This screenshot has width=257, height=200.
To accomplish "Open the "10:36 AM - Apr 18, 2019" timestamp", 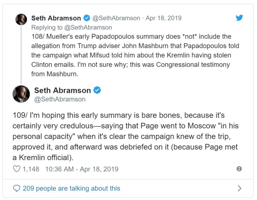I will click(82, 169).
